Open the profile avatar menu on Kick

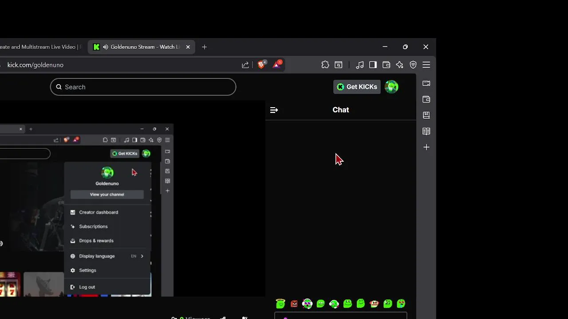[x=391, y=87]
